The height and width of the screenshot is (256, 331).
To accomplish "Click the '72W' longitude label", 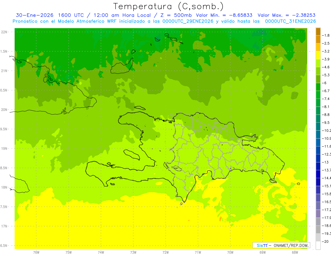I will click(165, 252).
